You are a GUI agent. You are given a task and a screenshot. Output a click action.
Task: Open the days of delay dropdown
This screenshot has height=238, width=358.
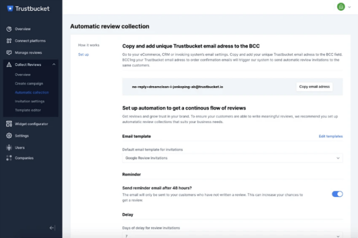[x=233, y=236]
